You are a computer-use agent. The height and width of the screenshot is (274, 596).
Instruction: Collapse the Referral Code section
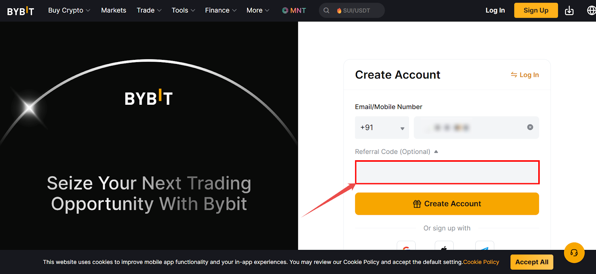coord(436,151)
